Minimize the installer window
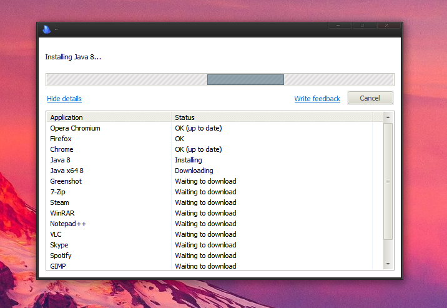The image size is (447, 308). pyautogui.click(x=340, y=26)
